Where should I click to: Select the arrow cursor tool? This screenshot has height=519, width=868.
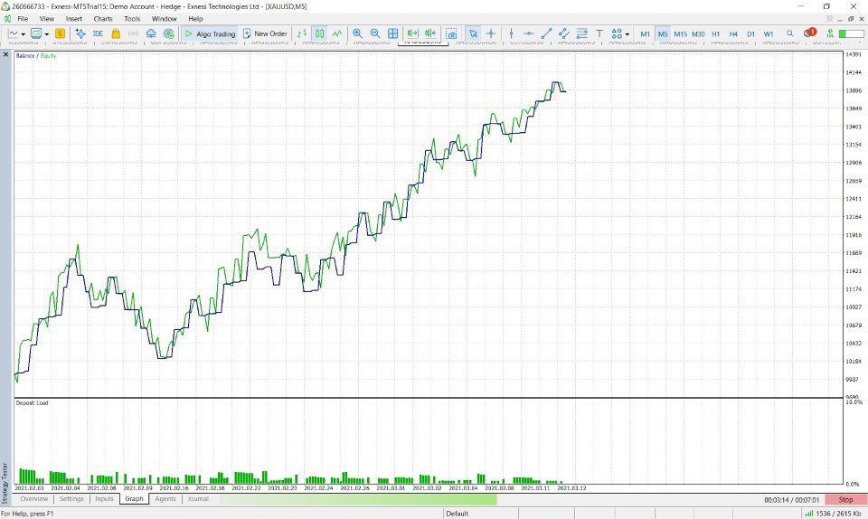click(x=473, y=33)
